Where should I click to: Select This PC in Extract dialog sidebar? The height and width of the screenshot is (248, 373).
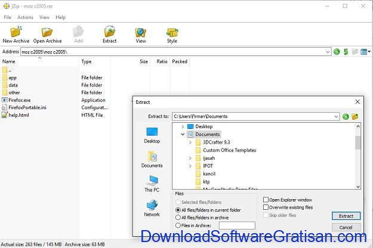coord(152,184)
